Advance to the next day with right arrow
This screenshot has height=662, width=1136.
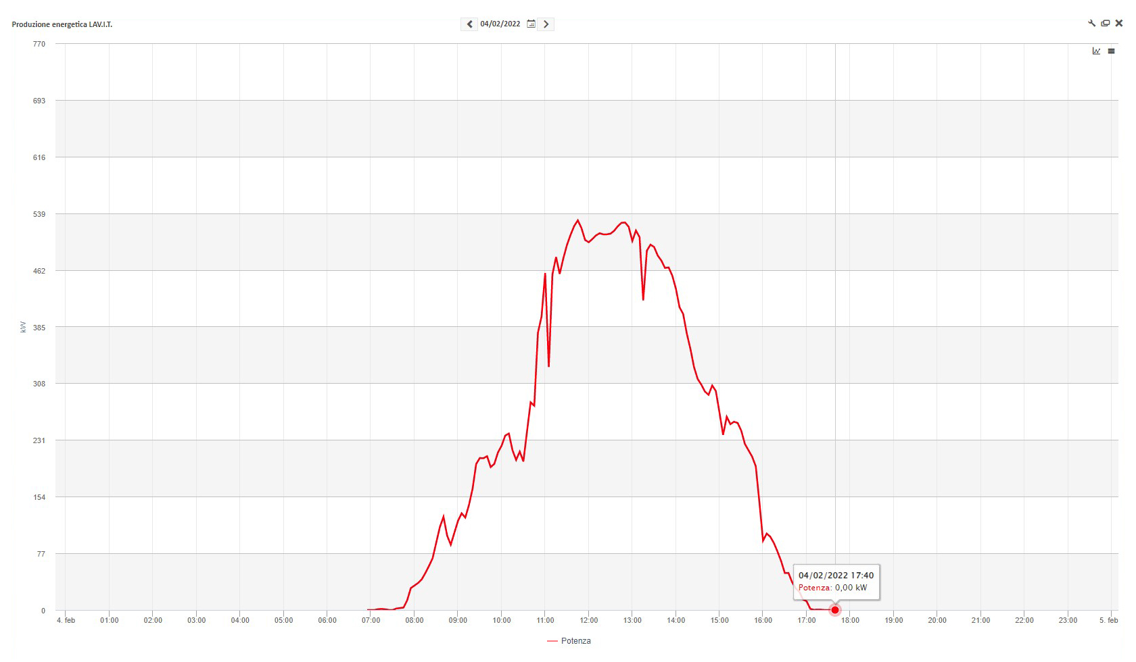(x=546, y=24)
